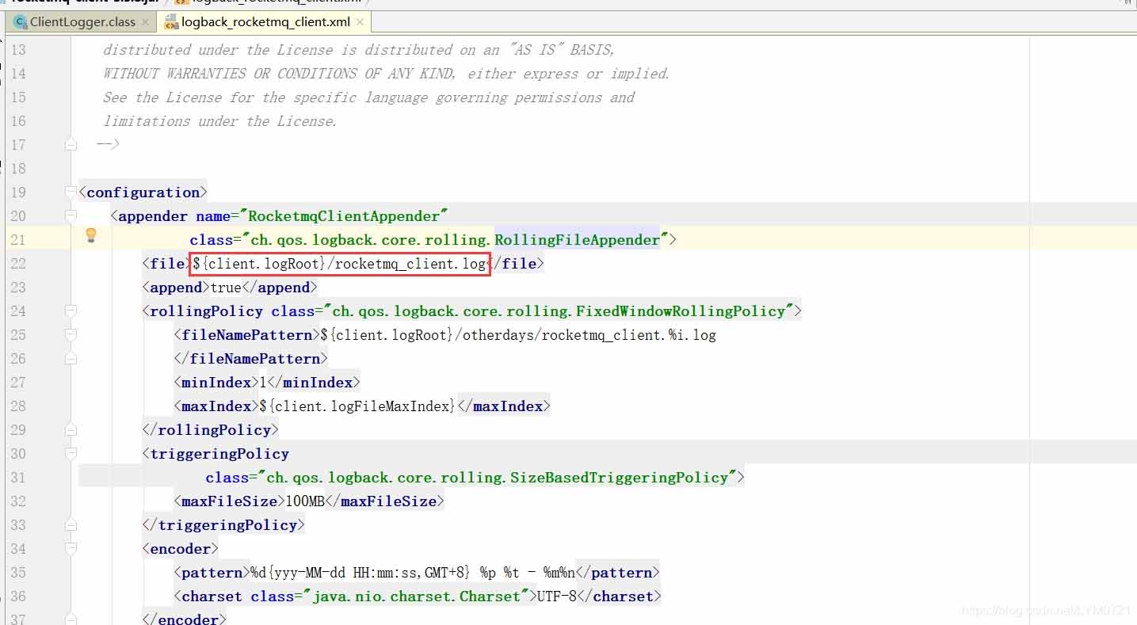The image size is (1137, 625).
Task: Collapse the triggeringPolicy fold on line 30
Action: [x=71, y=454]
